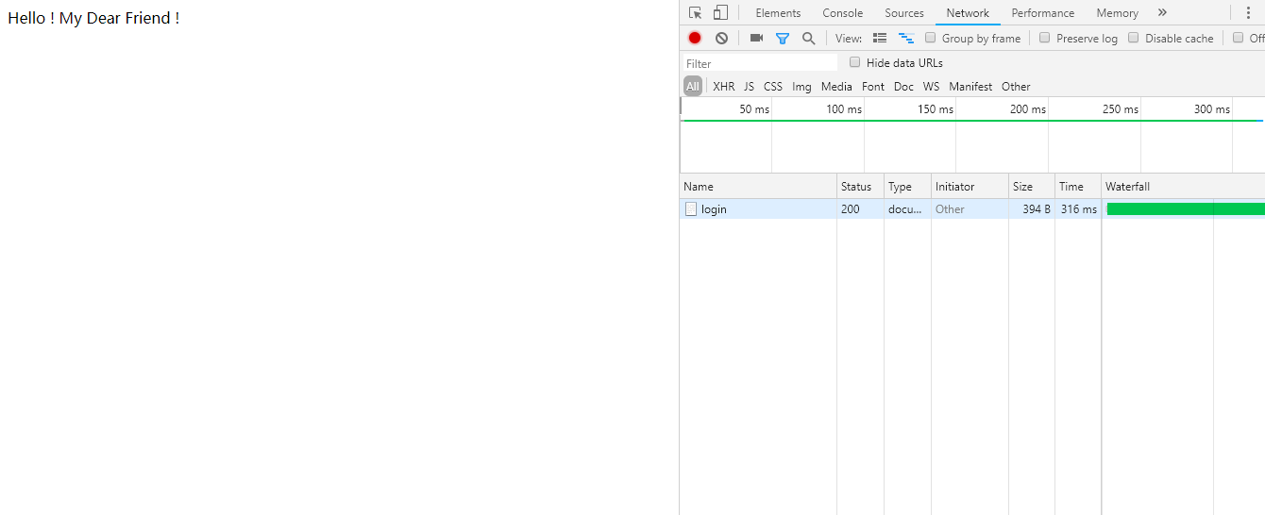
Task: Click the 316 ms time value
Action: 1079,209
